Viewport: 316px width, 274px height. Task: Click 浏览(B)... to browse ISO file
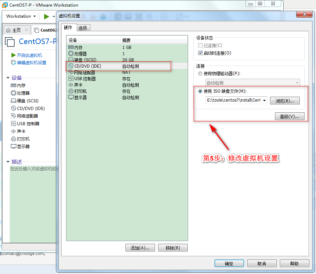point(285,101)
